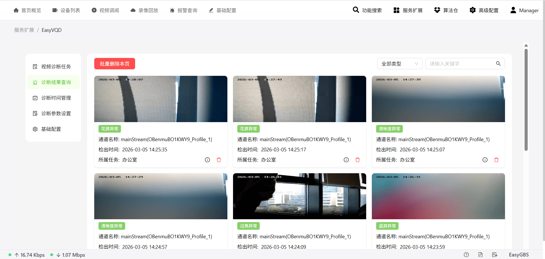Click the 功能搜索 magnifier icon
Viewport: 545px width, 259px height.
tap(356, 10)
